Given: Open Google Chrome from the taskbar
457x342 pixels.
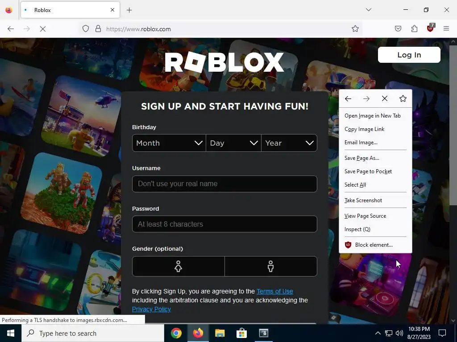Looking at the screenshot, I should tap(176, 333).
